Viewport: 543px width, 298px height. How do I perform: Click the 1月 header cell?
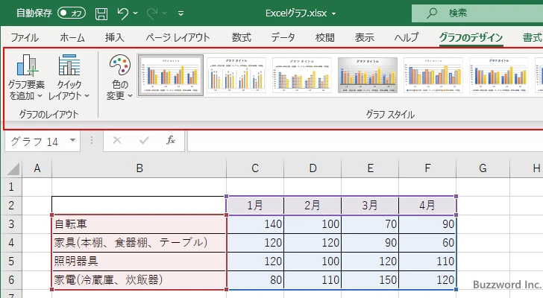tap(255, 206)
